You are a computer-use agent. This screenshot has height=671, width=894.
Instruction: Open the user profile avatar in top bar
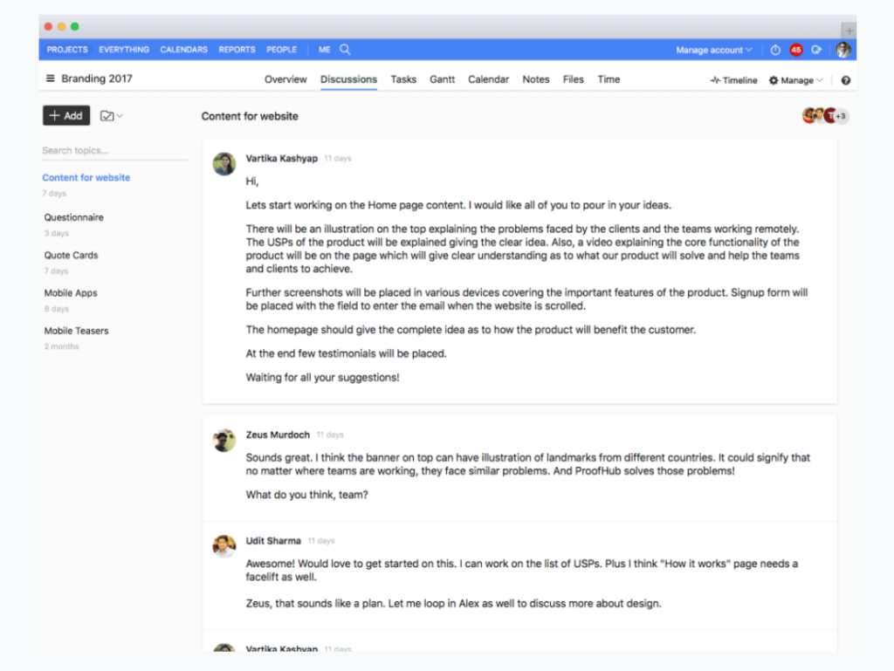tap(842, 51)
